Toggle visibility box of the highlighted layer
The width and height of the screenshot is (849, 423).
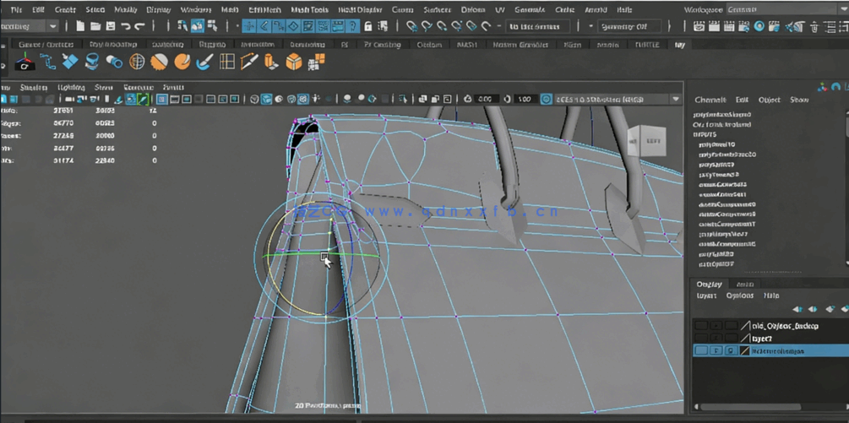[701, 350]
